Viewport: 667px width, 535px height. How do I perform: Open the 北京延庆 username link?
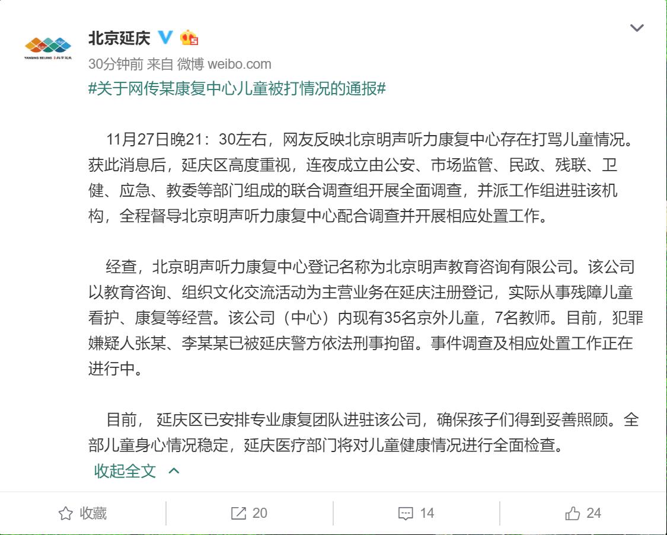119,38
